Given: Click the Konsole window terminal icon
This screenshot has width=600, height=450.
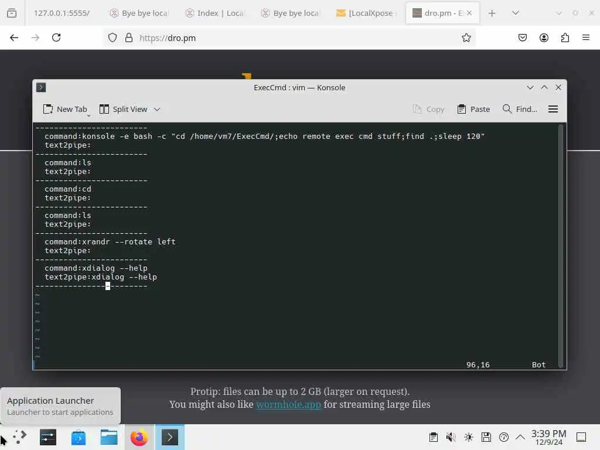Looking at the screenshot, I should tap(41, 87).
